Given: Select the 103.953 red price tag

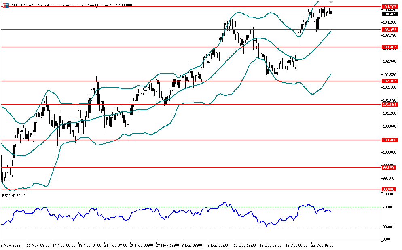Looking at the screenshot, I should [389, 30].
